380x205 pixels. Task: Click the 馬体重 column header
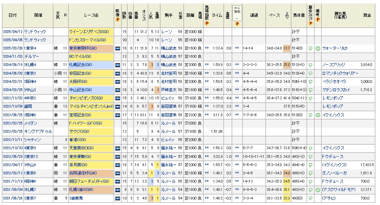(x=299, y=15)
